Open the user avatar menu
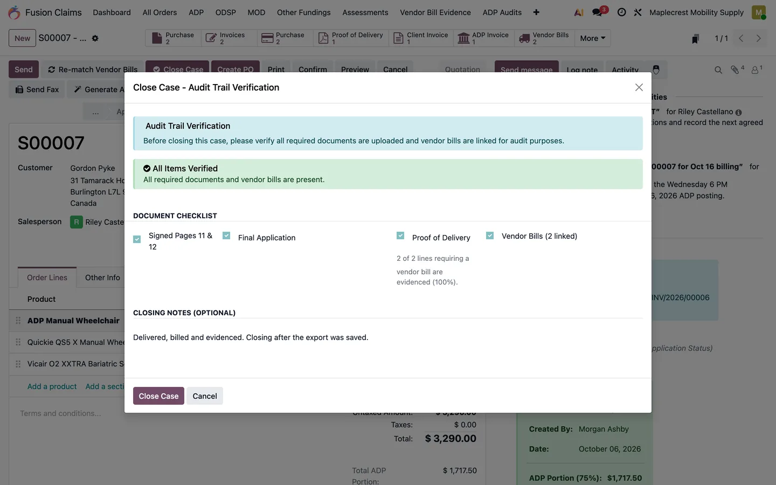The image size is (776, 485). click(x=759, y=12)
